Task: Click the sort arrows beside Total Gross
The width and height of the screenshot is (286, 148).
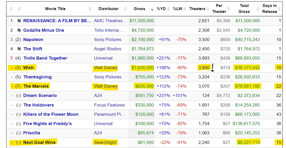Action: (258, 9)
